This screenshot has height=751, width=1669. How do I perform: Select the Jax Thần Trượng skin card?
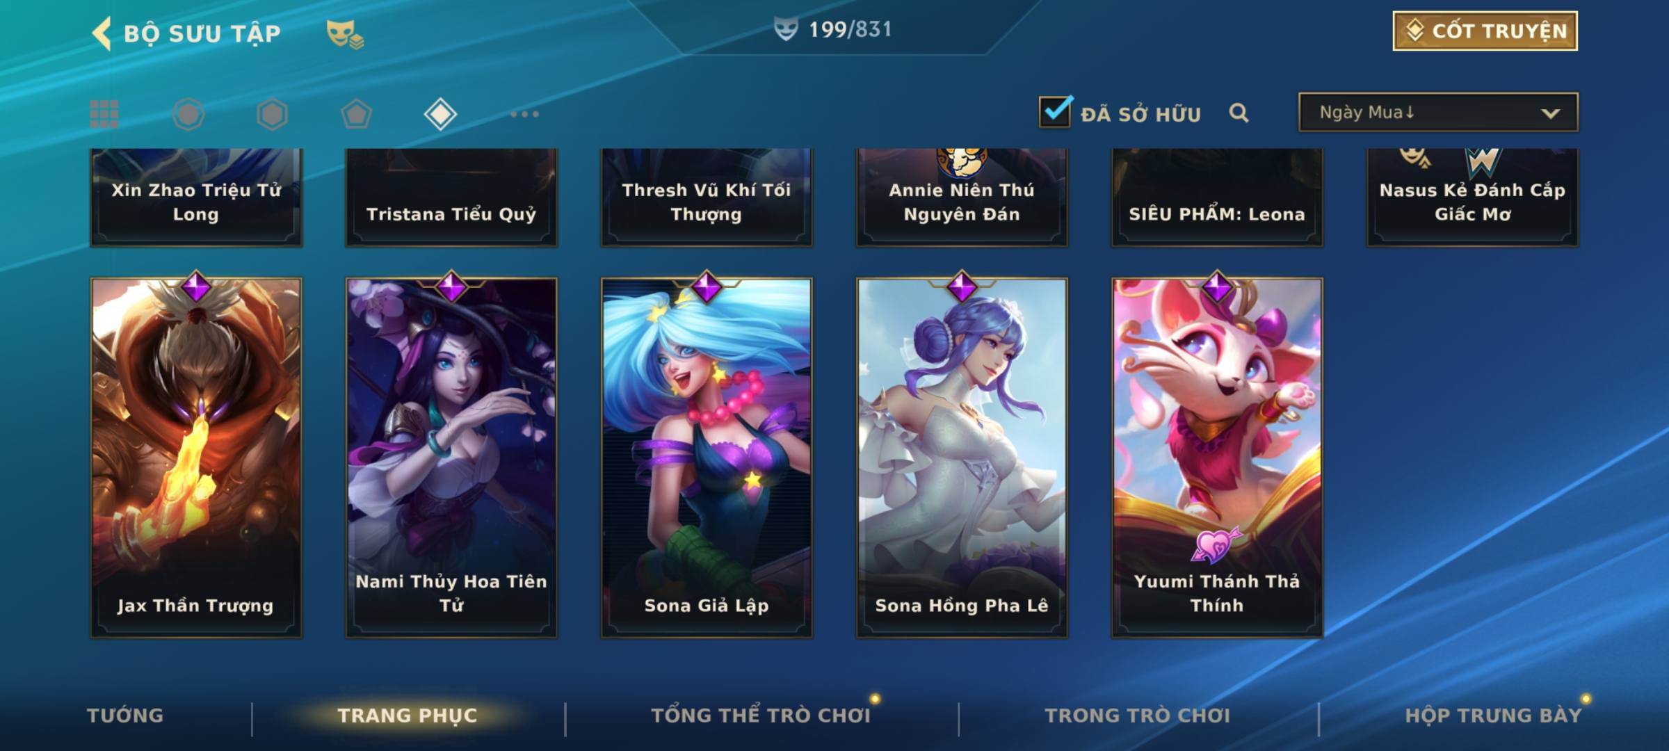196,457
